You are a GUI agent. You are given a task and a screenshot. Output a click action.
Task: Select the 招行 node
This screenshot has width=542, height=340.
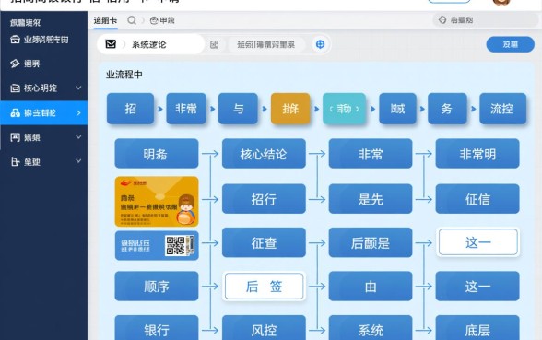click(264, 199)
